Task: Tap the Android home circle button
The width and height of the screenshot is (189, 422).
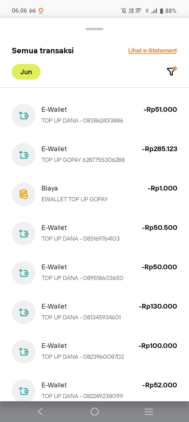Action: coord(94,412)
